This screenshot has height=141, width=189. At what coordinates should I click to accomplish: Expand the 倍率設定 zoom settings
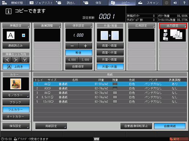[79, 26]
